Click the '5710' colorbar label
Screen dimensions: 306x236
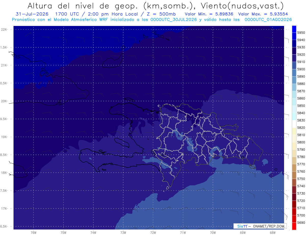click(x=301, y=208)
